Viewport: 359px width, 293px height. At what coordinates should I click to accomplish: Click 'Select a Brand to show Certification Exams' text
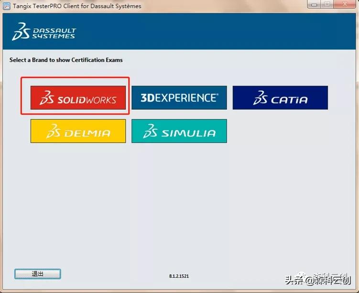[x=66, y=60]
